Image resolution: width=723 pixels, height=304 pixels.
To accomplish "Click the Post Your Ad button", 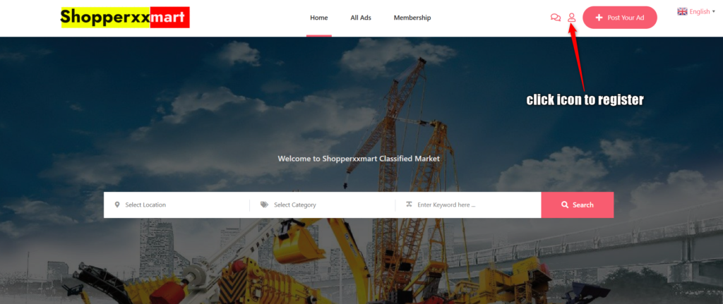I will pyautogui.click(x=620, y=18).
